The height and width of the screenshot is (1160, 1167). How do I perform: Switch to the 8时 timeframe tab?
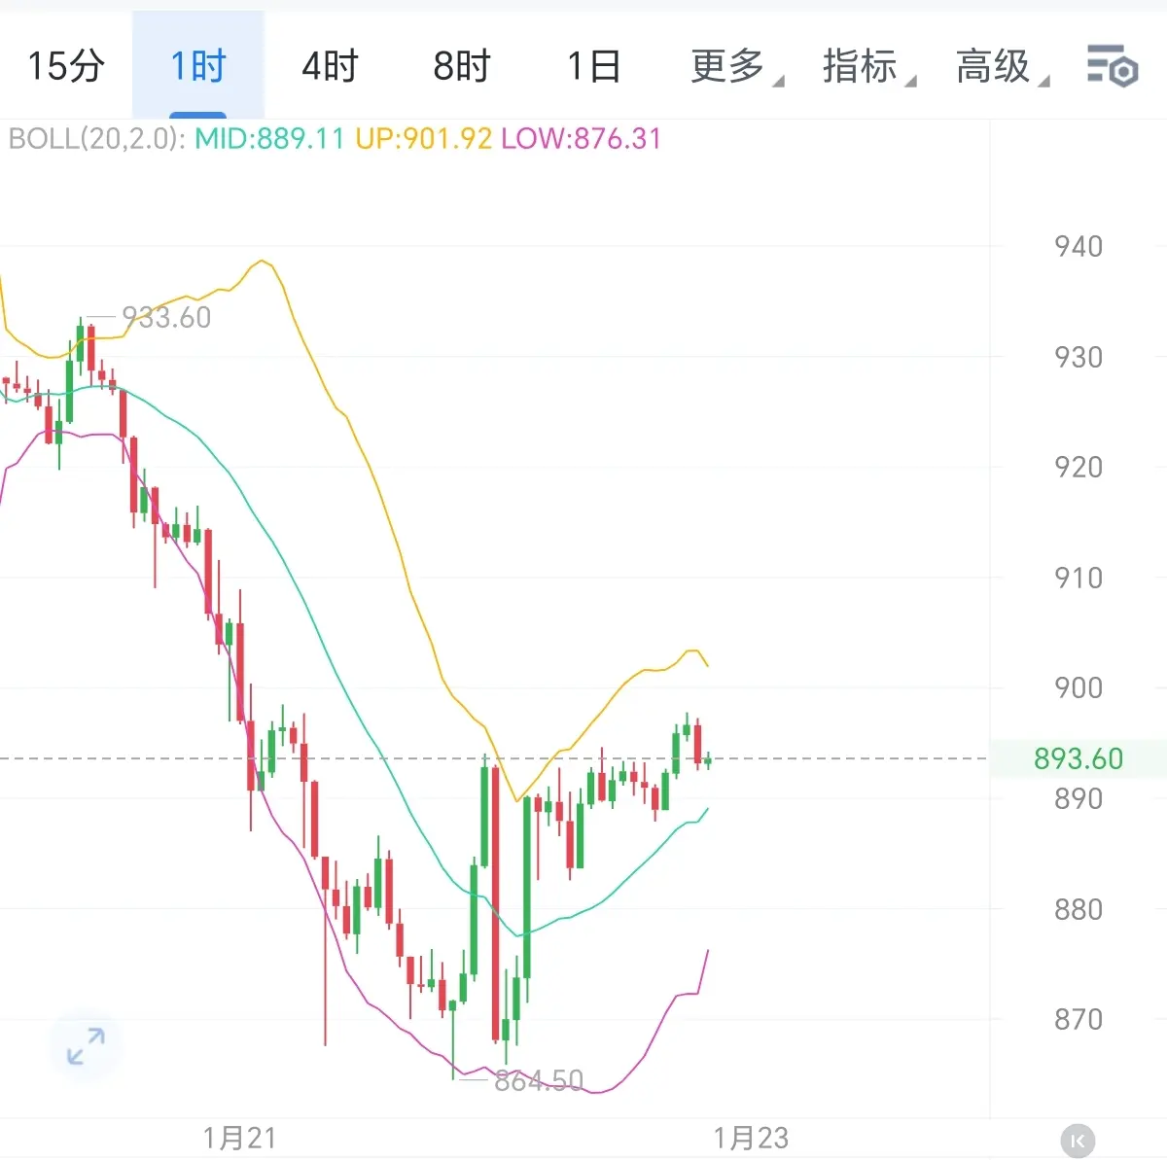462,66
